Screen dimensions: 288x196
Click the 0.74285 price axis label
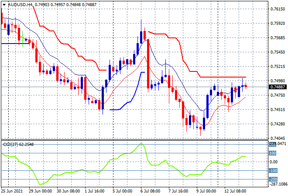[278, 124]
